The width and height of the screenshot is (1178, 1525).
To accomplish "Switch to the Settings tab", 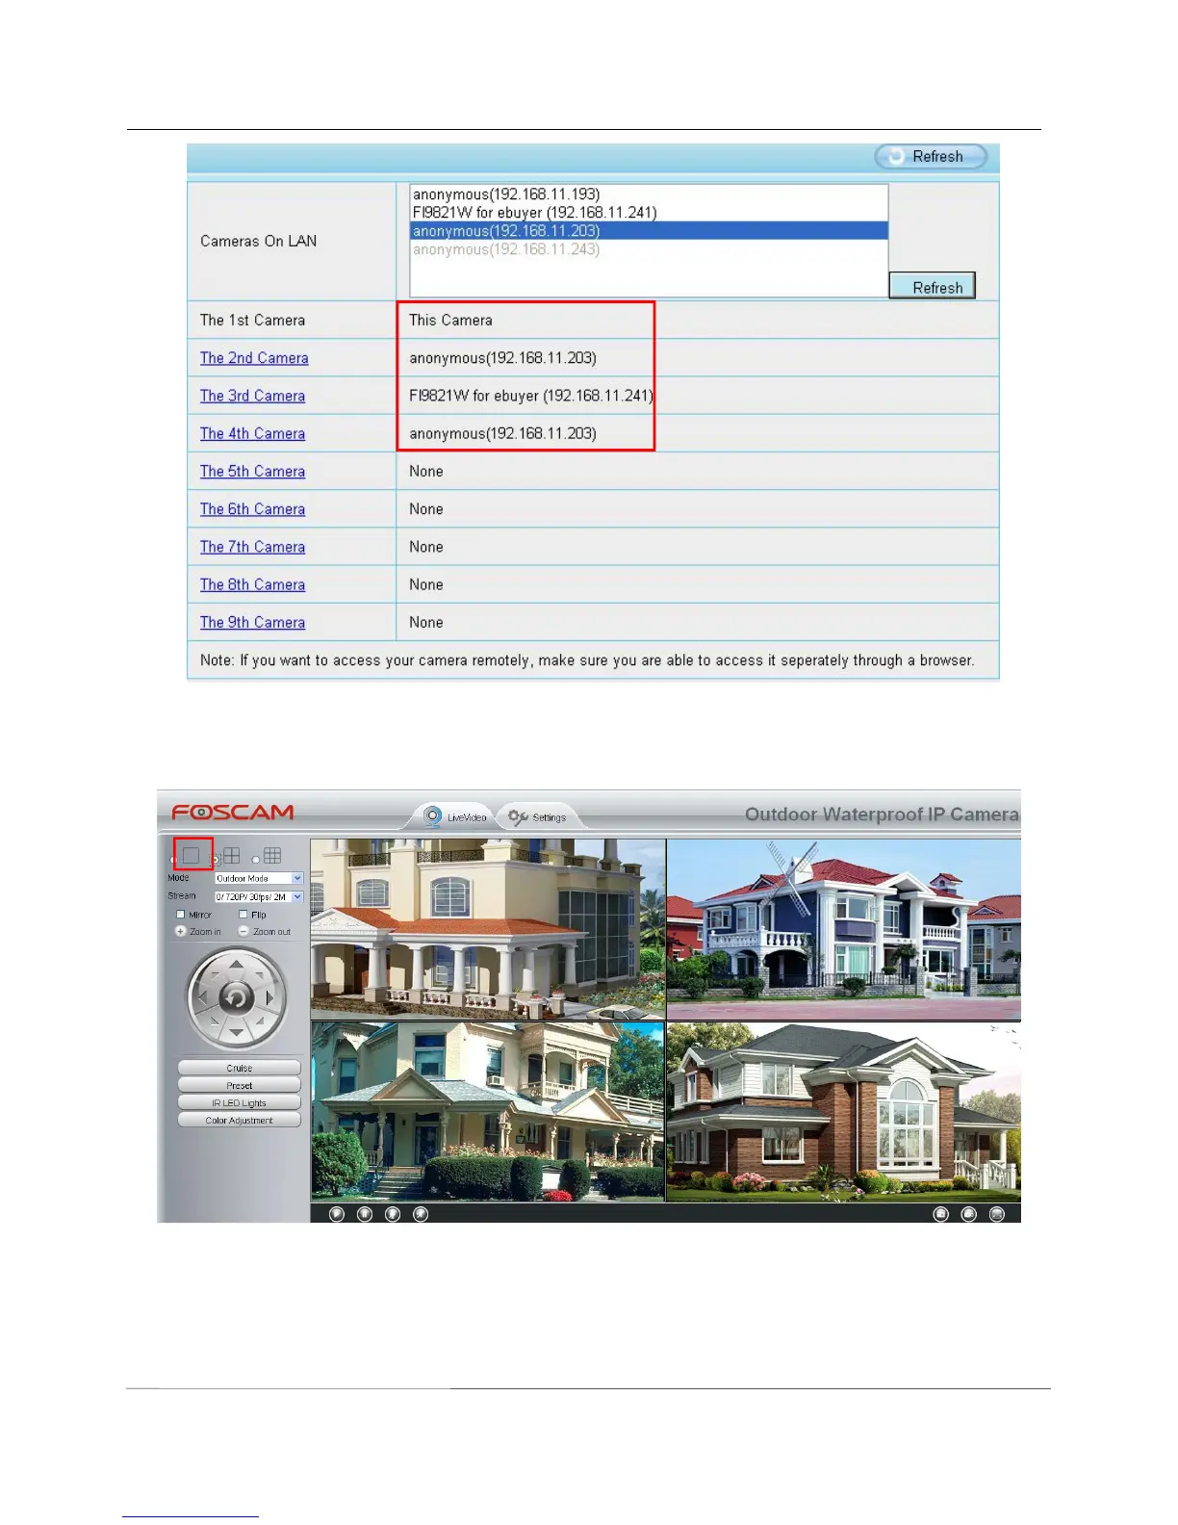I will [538, 816].
